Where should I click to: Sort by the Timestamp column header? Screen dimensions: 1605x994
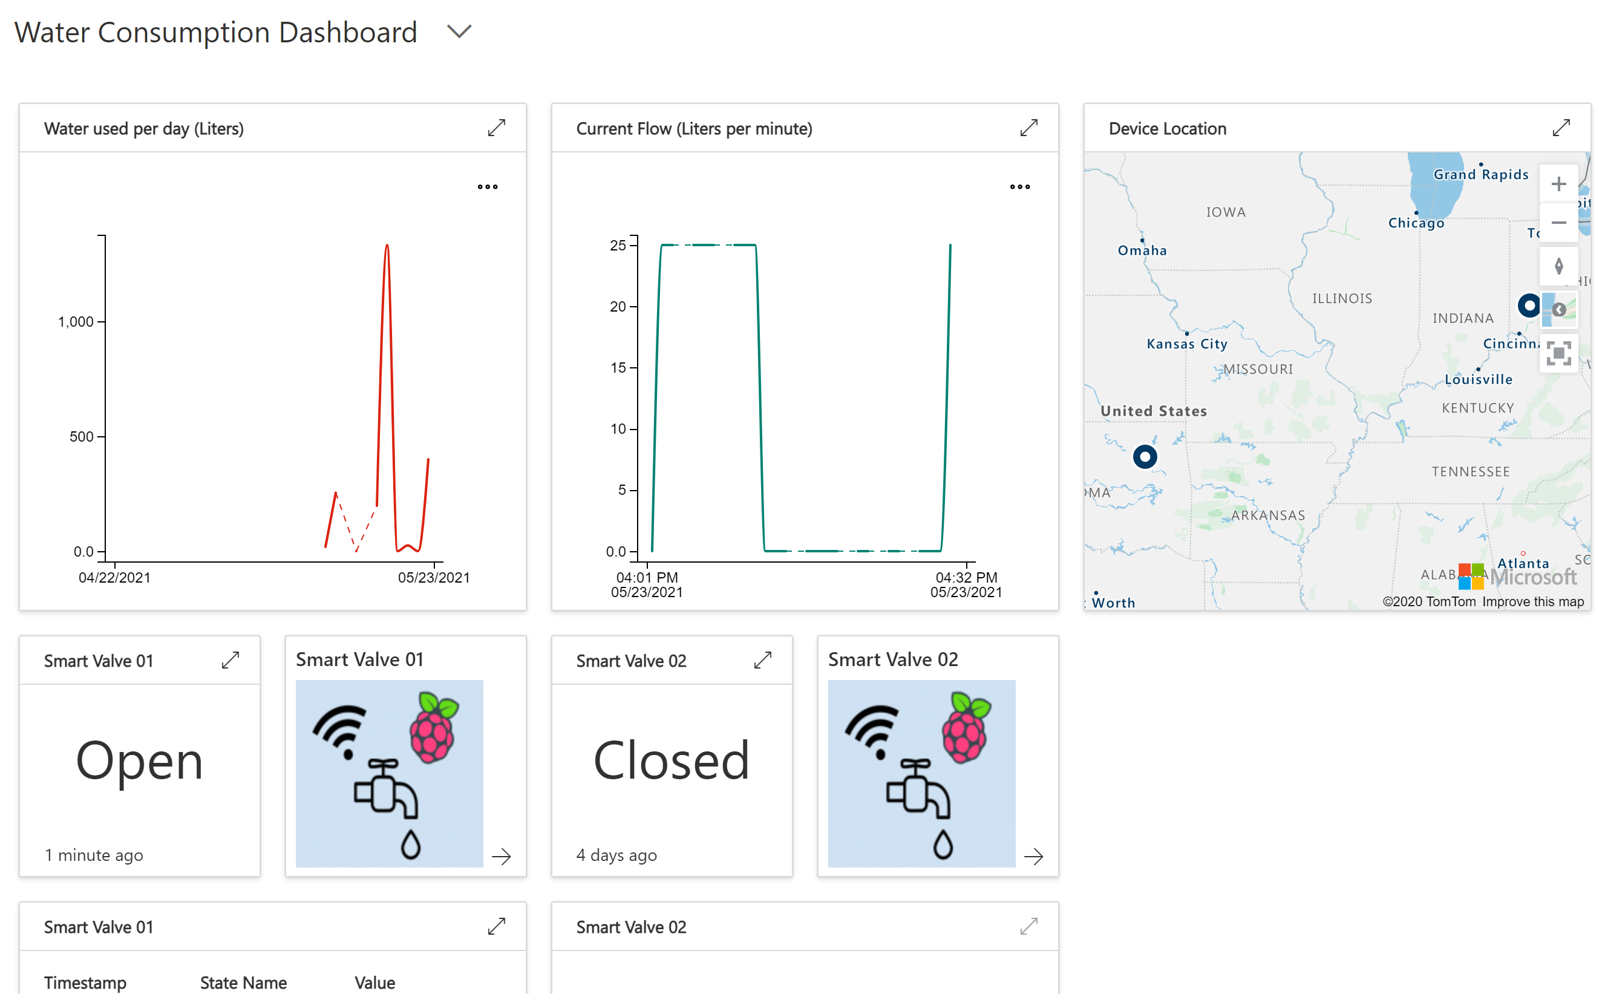coord(85,981)
